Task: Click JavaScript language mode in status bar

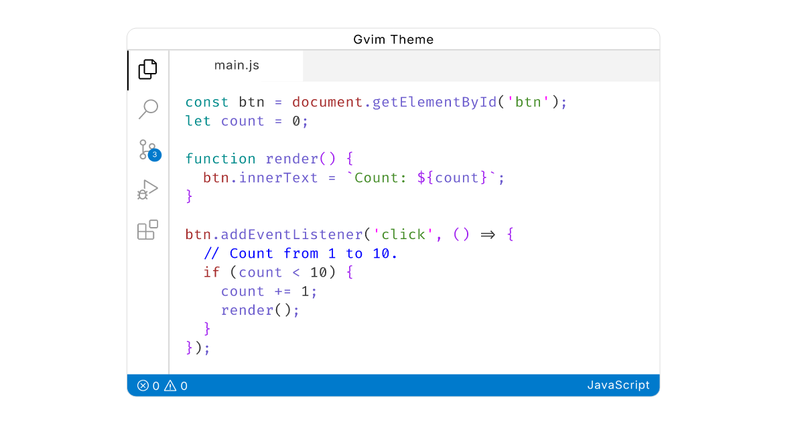Action: [x=618, y=385]
